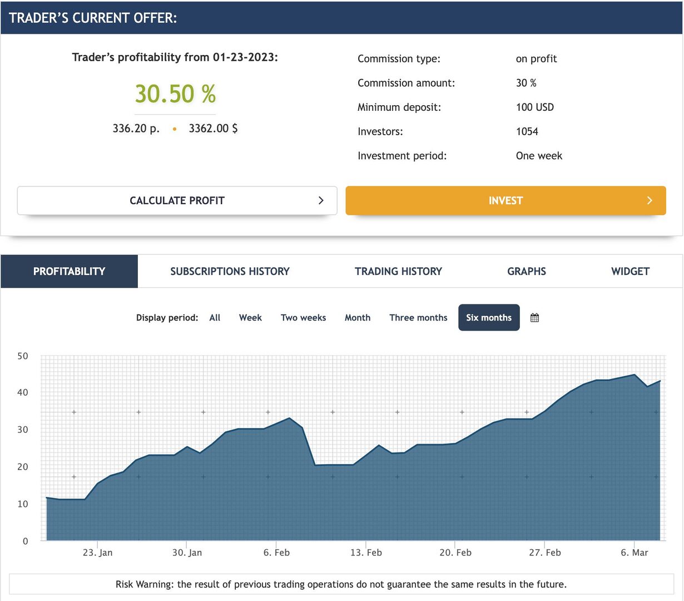Click the Risk Warning notice text
The height and width of the screenshot is (601, 684).
coord(341,584)
